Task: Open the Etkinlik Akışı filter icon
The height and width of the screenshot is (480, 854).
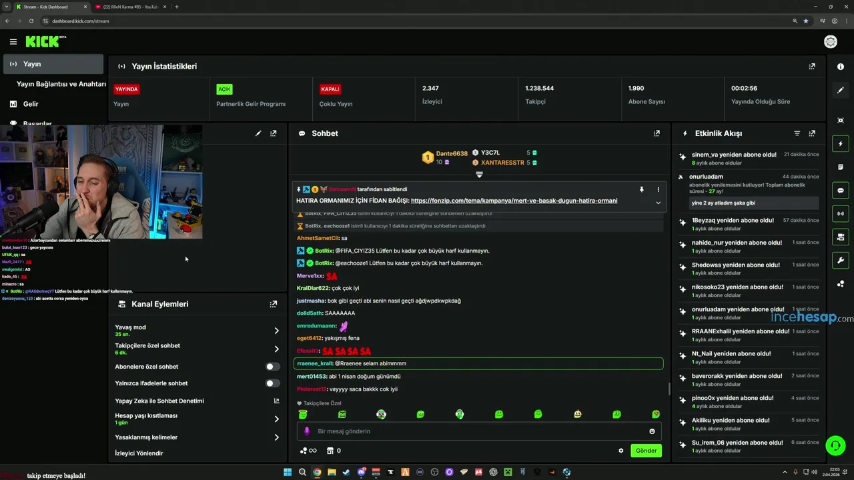Action: [x=797, y=133]
